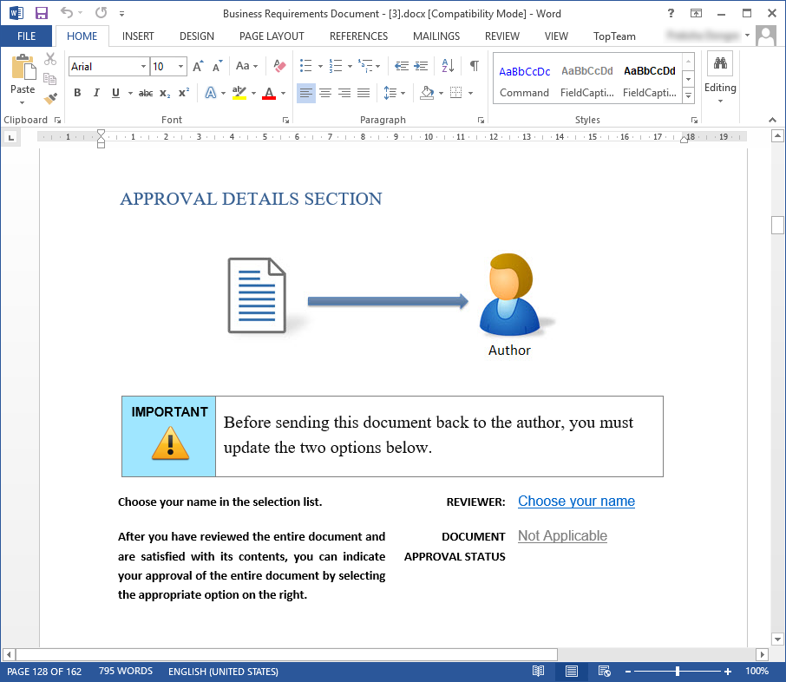Clear all formatting with the eraser icon
The height and width of the screenshot is (682, 786).
click(x=279, y=66)
